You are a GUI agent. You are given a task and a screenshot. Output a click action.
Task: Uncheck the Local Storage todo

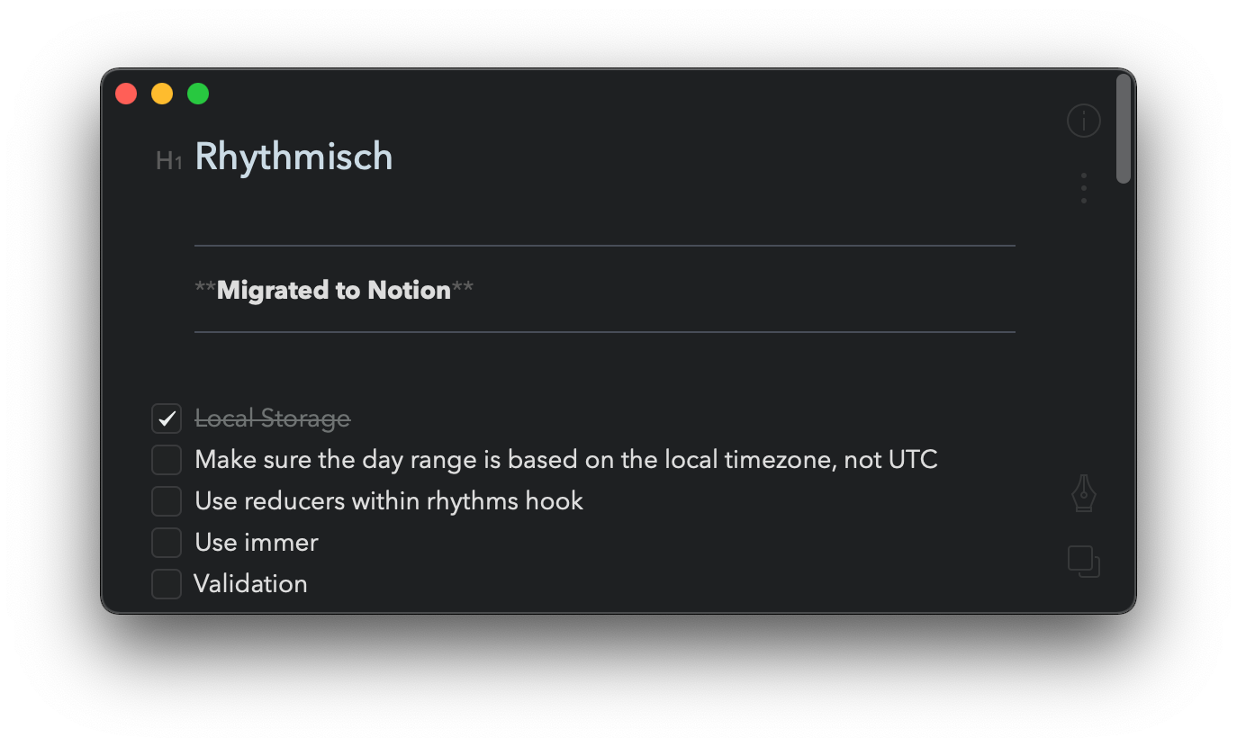167,418
